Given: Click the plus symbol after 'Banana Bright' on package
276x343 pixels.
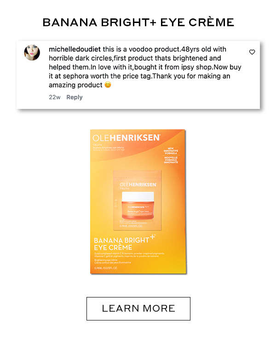Looking at the screenshot, I should tap(153, 237).
